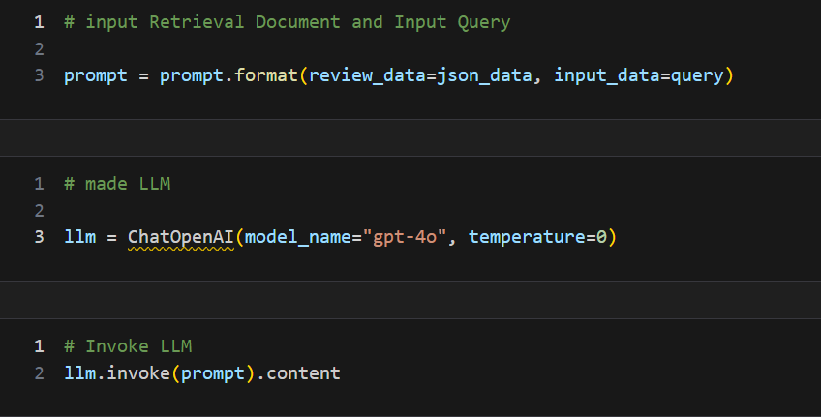Click line number 2 of the Invoke LLM cell
This screenshot has width=821, height=417.
[x=39, y=372]
